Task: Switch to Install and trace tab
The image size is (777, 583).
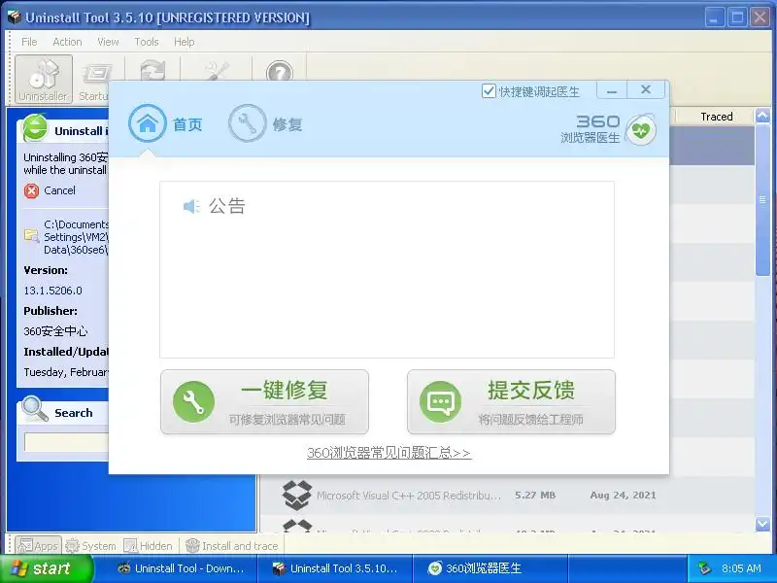Action: pyautogui.click(x=231, y=546)
